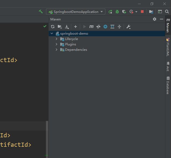The width and height of the screenshot is (171, 158).
Task: Open Maven settings with the wrench icon
Action: tap(128, 27)
